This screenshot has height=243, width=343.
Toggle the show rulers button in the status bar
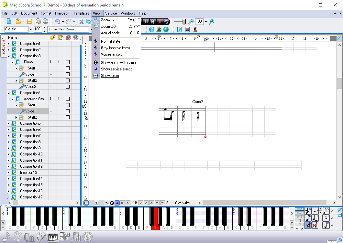click(x=86, y=203)
